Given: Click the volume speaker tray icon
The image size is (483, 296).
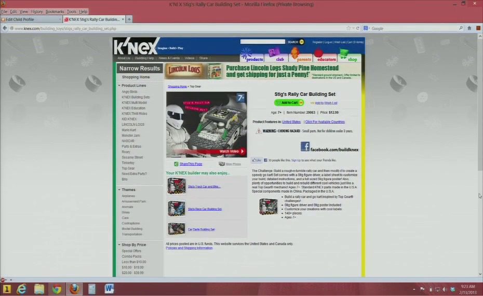Looking at the screenshot, I should tap(445, 289).
